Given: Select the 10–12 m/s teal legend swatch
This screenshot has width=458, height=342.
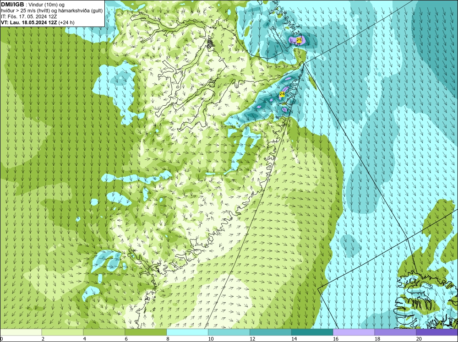Looking at the screenshot, I should (229, 332).
